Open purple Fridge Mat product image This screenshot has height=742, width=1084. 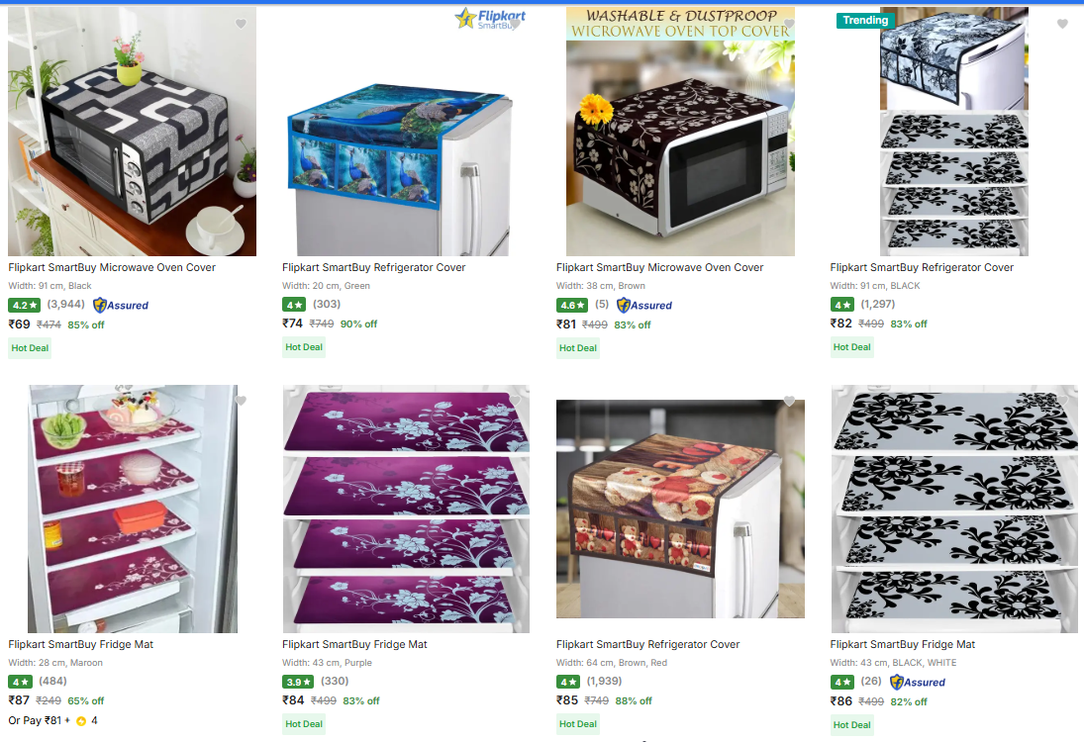click(406, 510)
